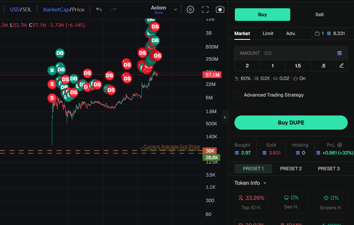Click the 28.8K average cost basis label
354x225 pixels.
pos(212,157)
